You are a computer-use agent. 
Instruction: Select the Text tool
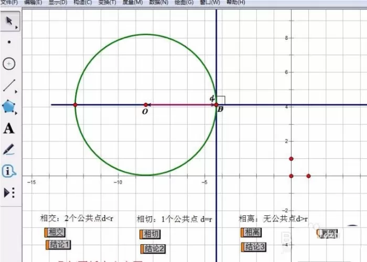point(9,128)
